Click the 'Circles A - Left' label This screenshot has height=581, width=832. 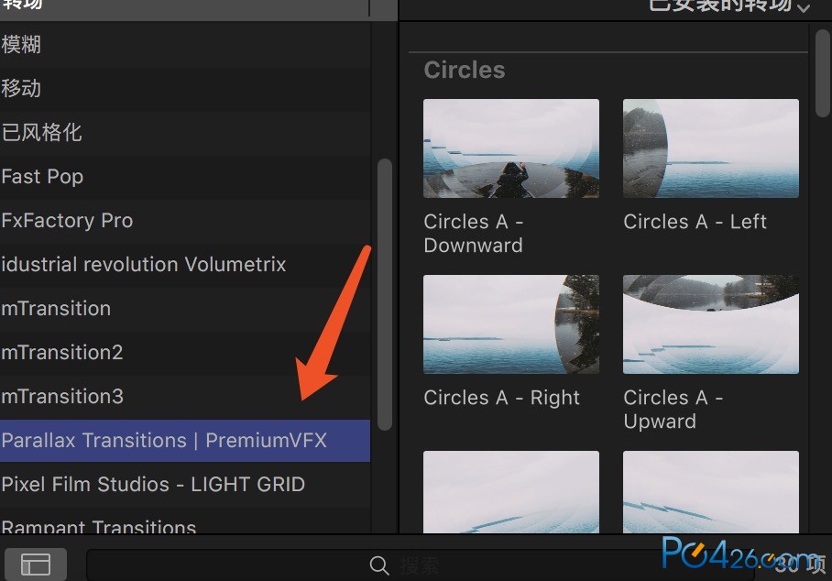click(695, 222)
